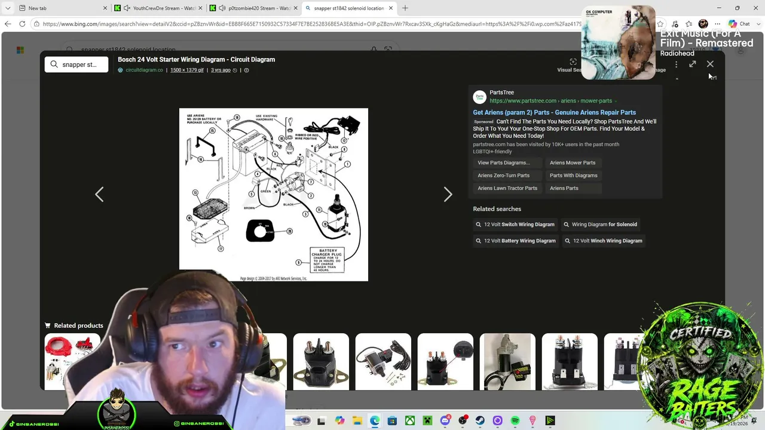Open File Explorer from the taskbar
Screen dimensions: 765x430
pyautogui.click(x=357, y=421)
